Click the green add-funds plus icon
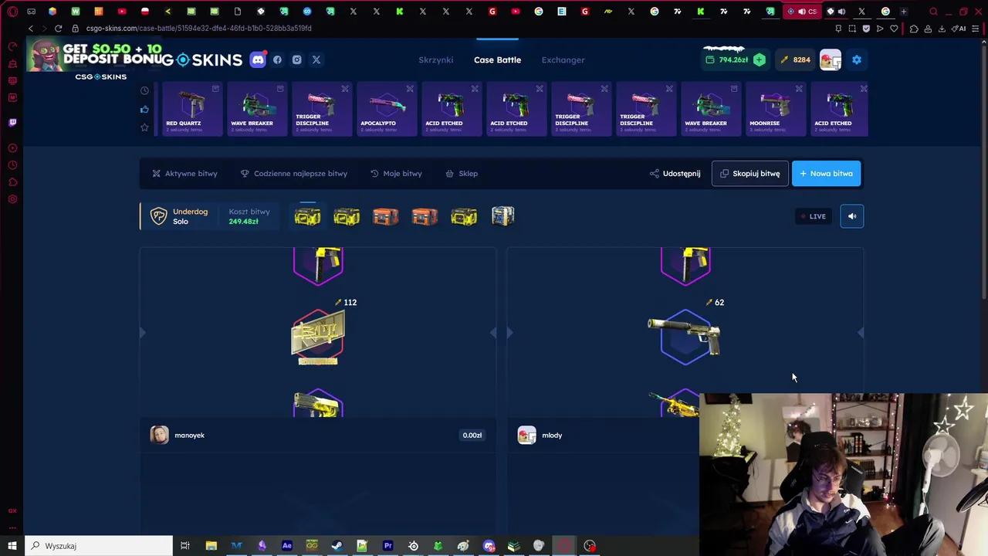The height and width of the screenshot is (556, 988). coord(760,59)
